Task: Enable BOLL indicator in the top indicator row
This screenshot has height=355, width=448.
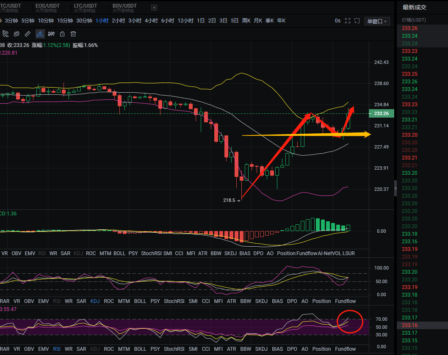Action: coord(119,253)
